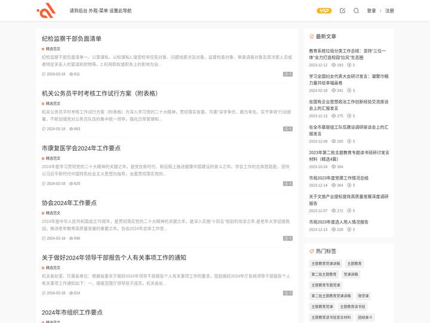Click price badge on 协会2024年工作要点 post

click(288, 238)
